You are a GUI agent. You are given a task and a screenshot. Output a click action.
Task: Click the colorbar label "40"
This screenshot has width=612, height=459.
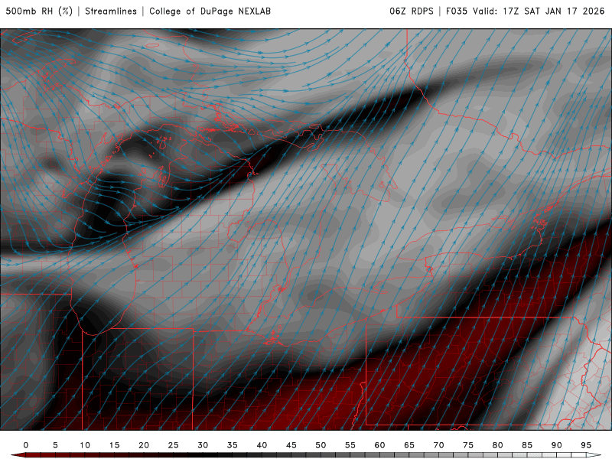(x=262, y=445)
